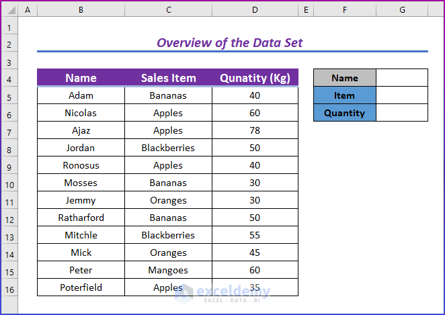The image size is (445, 315).
Task: Click the 'Overview of the Data Set' title
Action: [x=230, y=43]
